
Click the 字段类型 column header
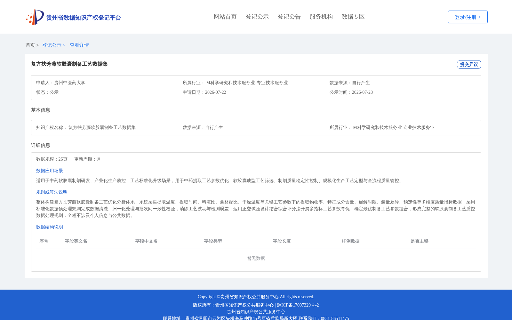click(213, 241)
